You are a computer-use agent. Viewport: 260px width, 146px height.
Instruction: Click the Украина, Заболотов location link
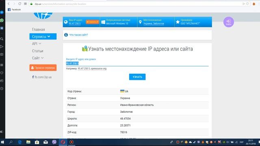[x=154, y=24]
